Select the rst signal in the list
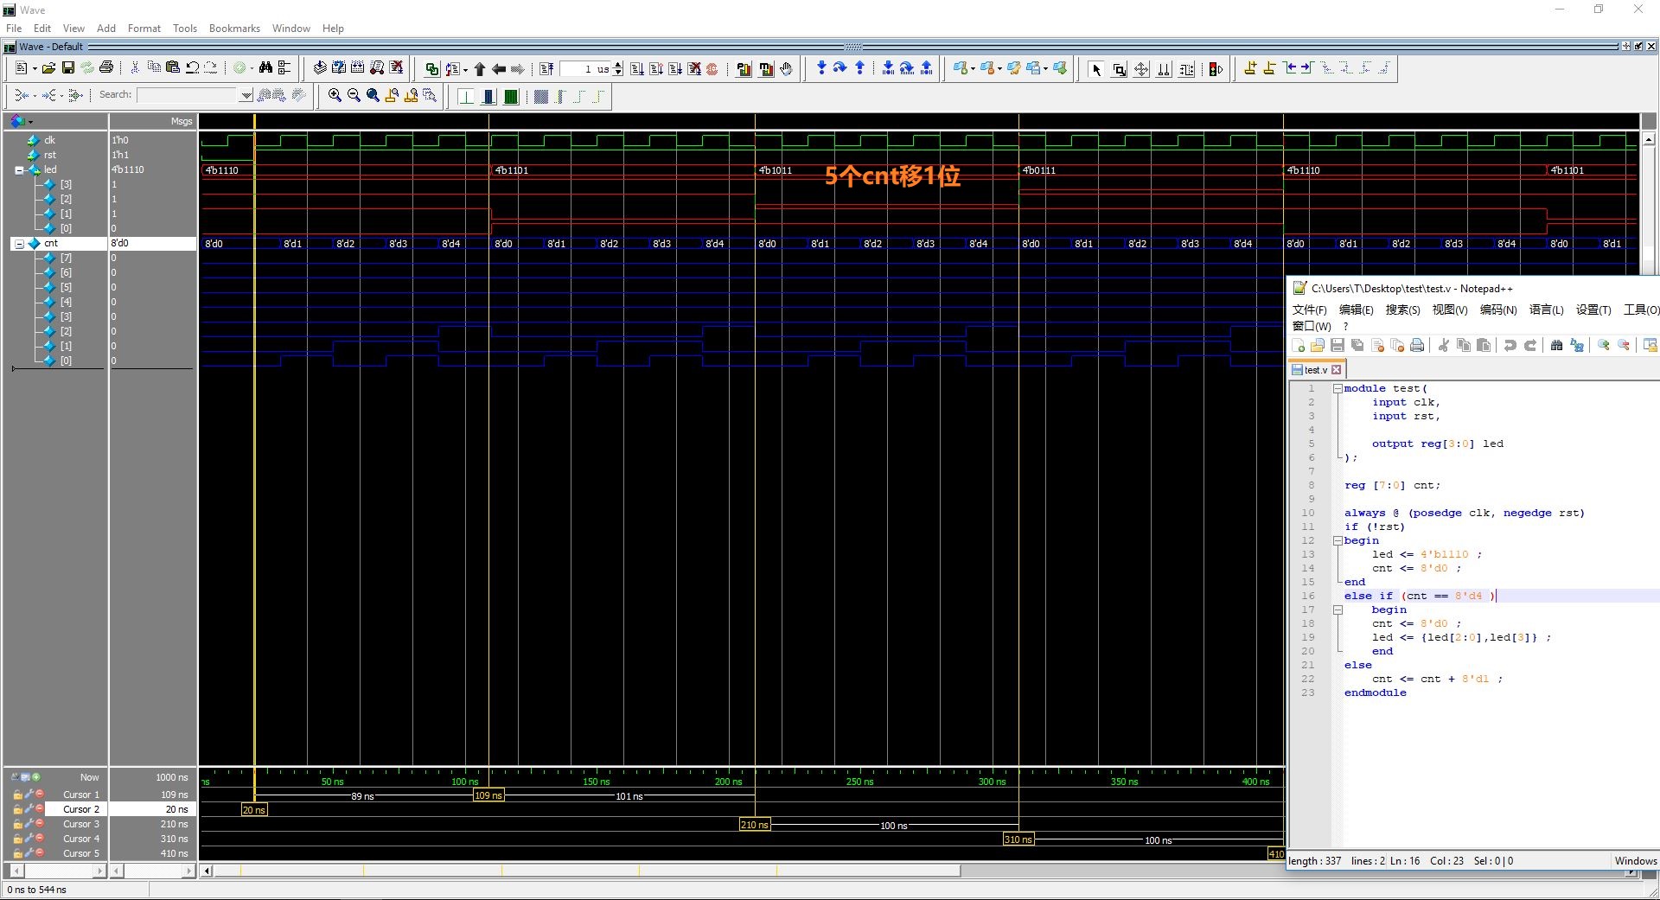The image size is (1660, 900). coord(49,155)
